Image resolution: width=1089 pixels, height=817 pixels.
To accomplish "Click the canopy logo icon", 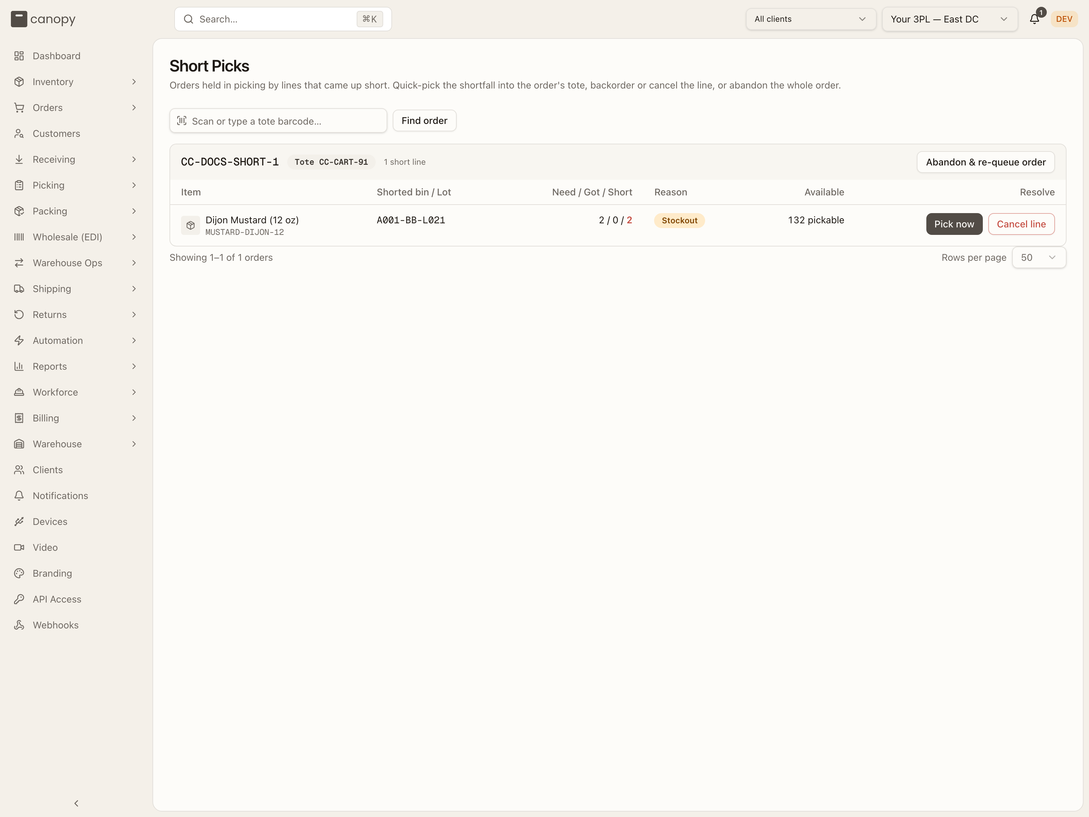I will (x=19, y=19).
